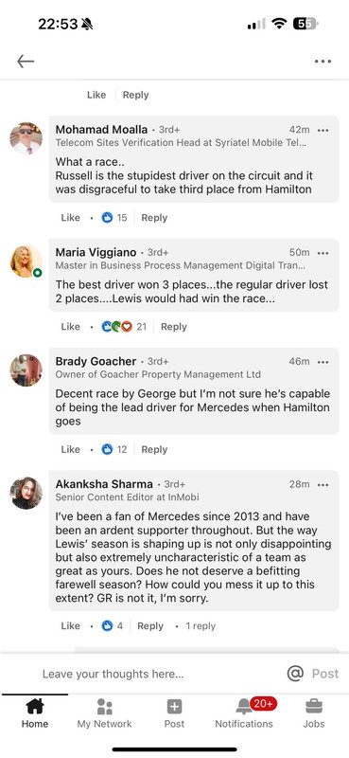The image size is (349, 758).
Task: View the 1 reply to Akanksha's comment
Action: pyautogui.click(x=201, y=626)
